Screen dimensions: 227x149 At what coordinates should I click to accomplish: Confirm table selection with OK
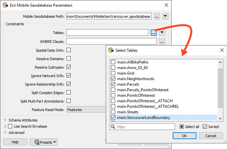184,136
